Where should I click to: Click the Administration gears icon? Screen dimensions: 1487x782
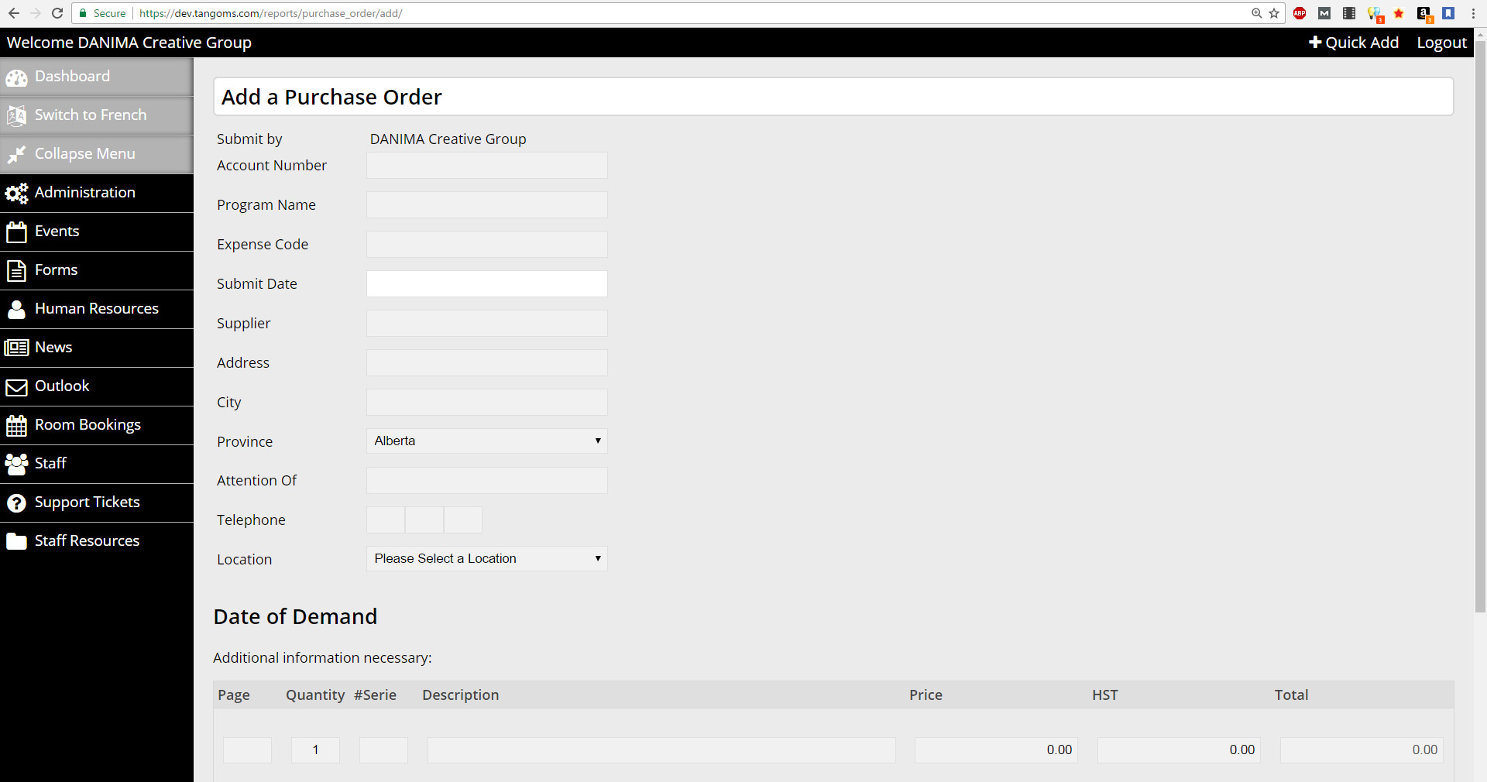(x=16, y=194)
